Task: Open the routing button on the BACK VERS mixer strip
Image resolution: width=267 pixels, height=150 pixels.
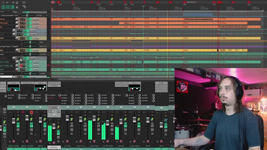Action: click(x=18, y=119)
